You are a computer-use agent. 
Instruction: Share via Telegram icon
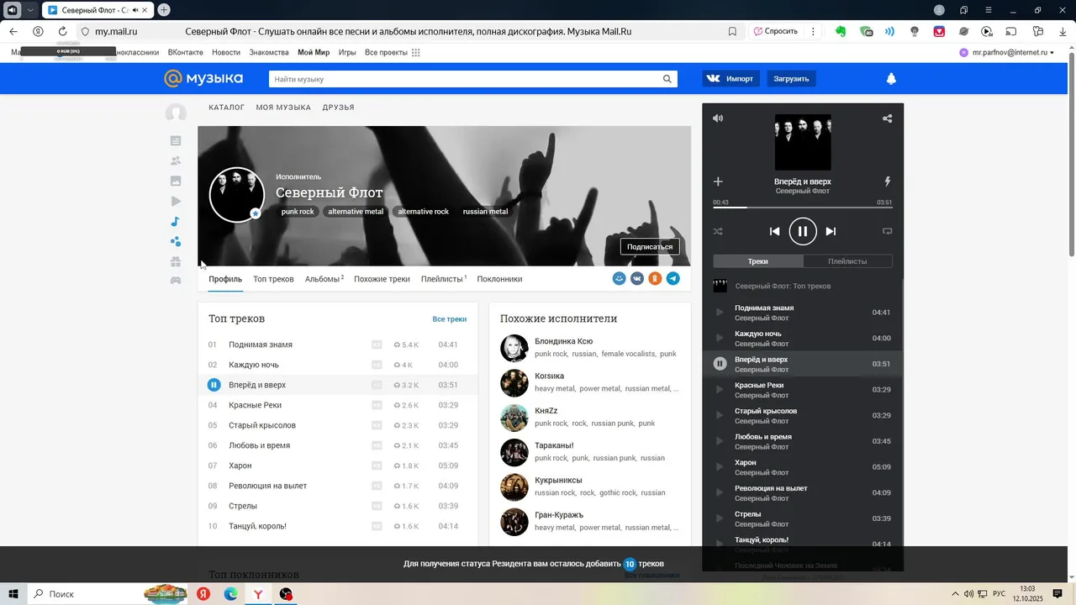[x=673, y=278]
